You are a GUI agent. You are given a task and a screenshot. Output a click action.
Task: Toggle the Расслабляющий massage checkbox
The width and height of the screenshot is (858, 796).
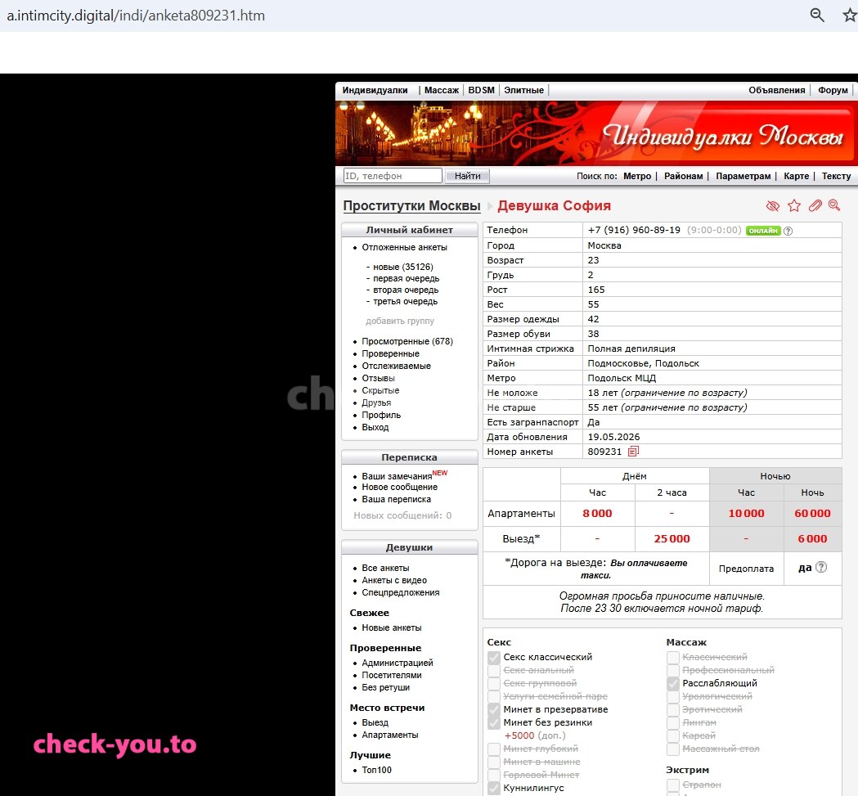(x=673, y=684)
